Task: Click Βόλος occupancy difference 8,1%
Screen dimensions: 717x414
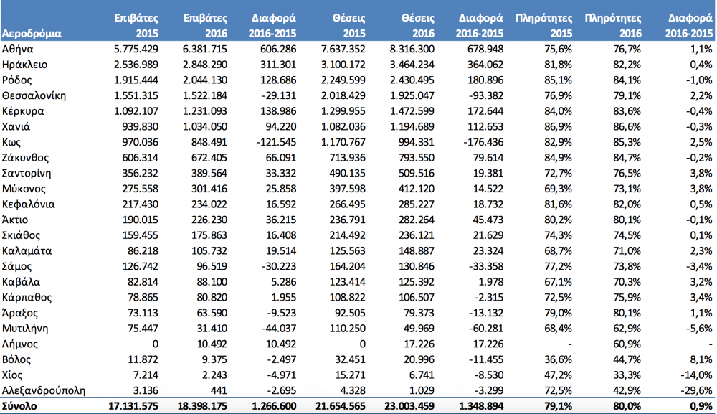Action: (700, 360)
